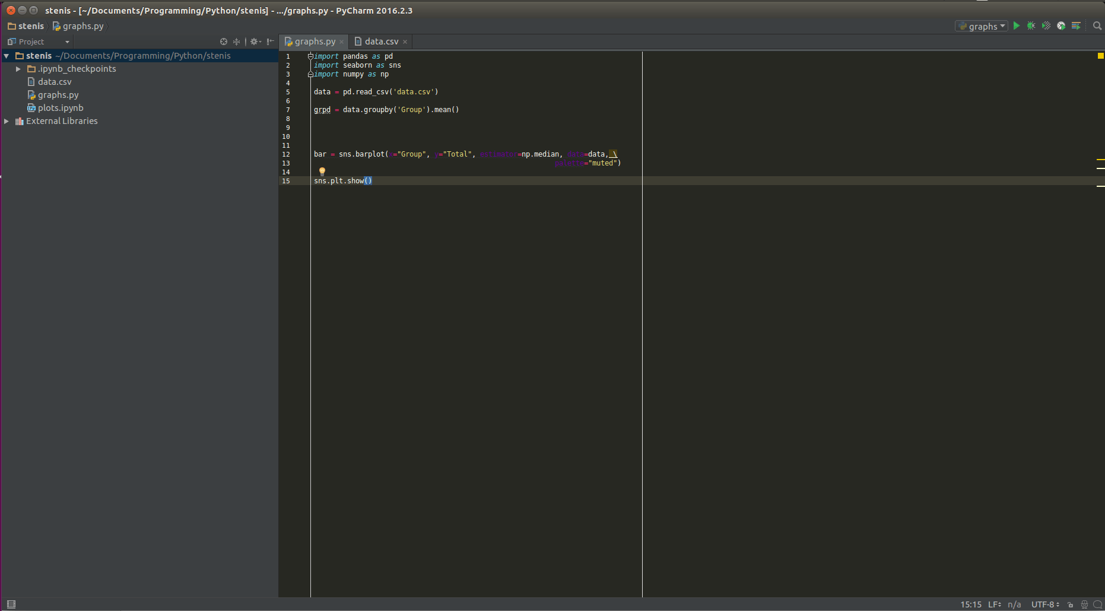Change LF line separator

[x=995, y=604]
